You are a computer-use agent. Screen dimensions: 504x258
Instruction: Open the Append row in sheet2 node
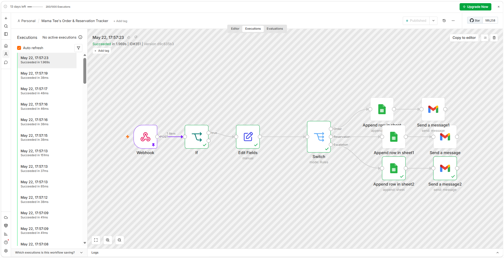394,168
